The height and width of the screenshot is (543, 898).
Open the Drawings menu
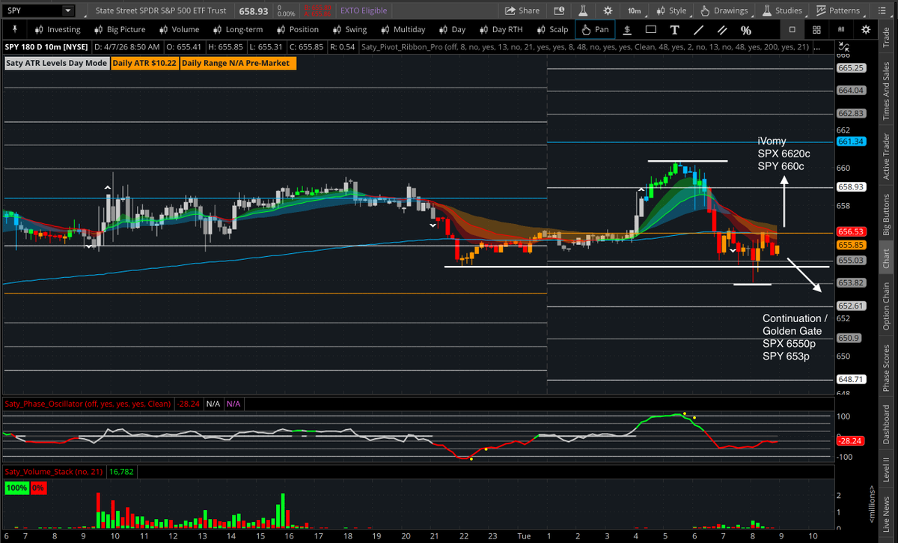coord(723,10)
